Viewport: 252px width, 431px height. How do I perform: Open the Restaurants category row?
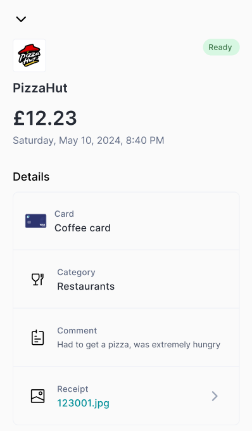point(126,280)
